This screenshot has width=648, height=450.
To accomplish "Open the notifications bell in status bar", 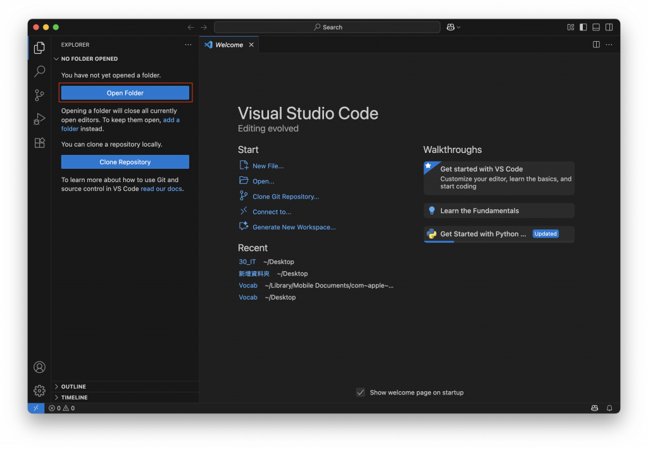I will (x=609, y=408).
